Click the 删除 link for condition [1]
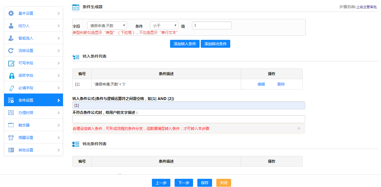Image resolution: width=381 pixels, height=187 pixels. 281,84
